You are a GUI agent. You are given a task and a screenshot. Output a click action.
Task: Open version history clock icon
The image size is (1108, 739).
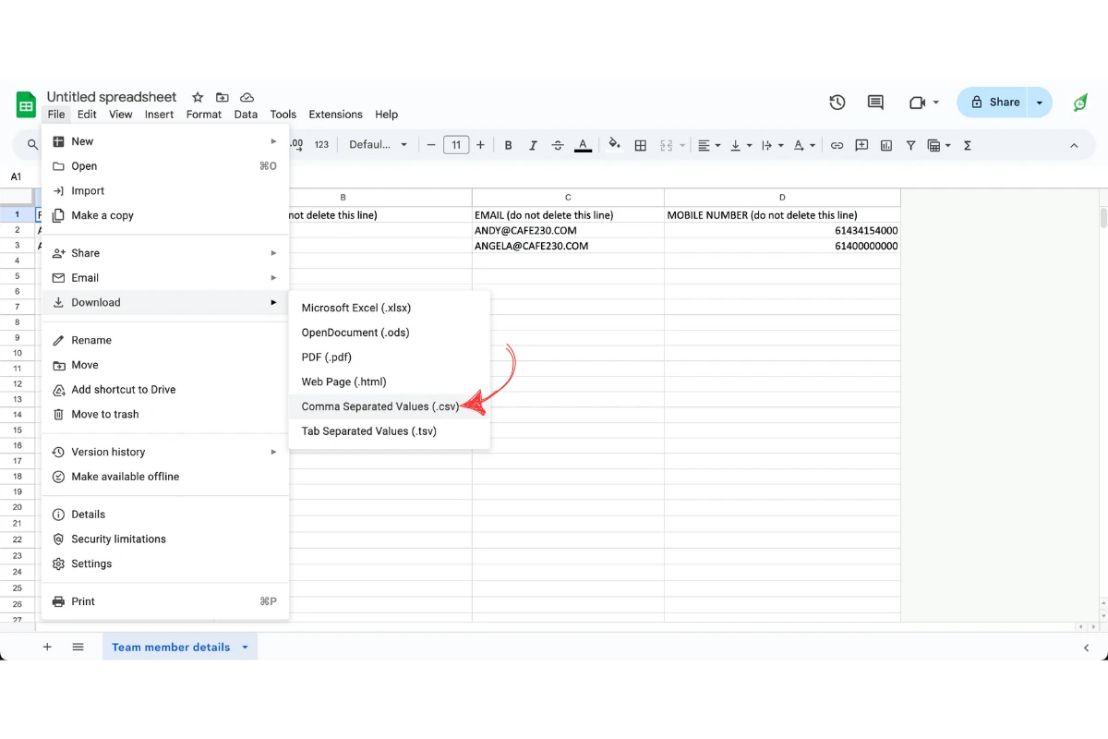click(837, 103)
